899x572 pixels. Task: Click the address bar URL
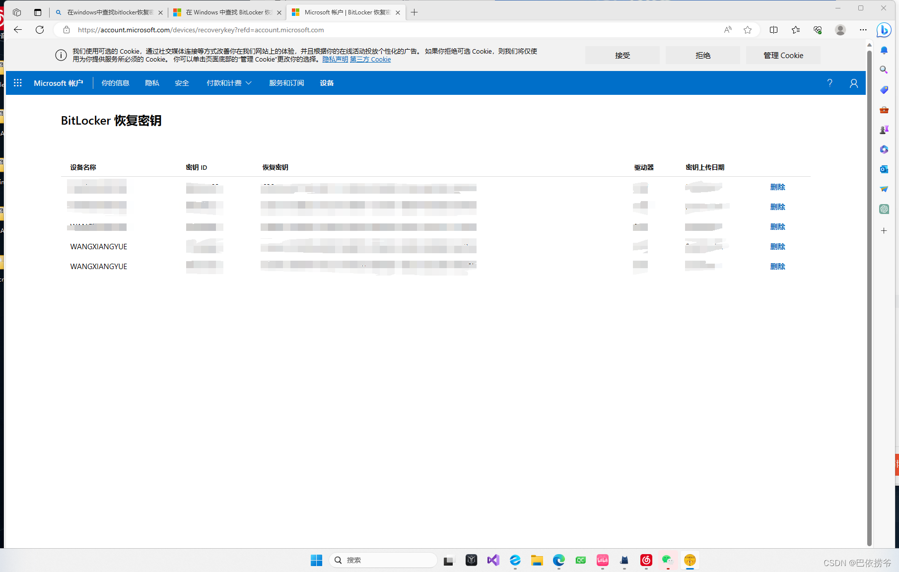[201, 30]
